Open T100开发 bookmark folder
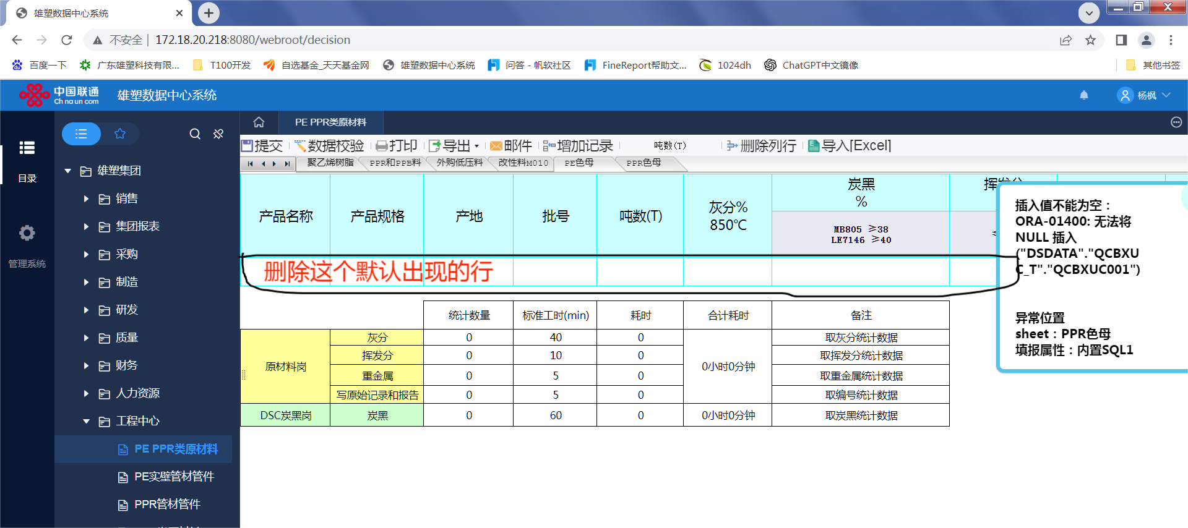The image size is (1188, 528). 222,65
